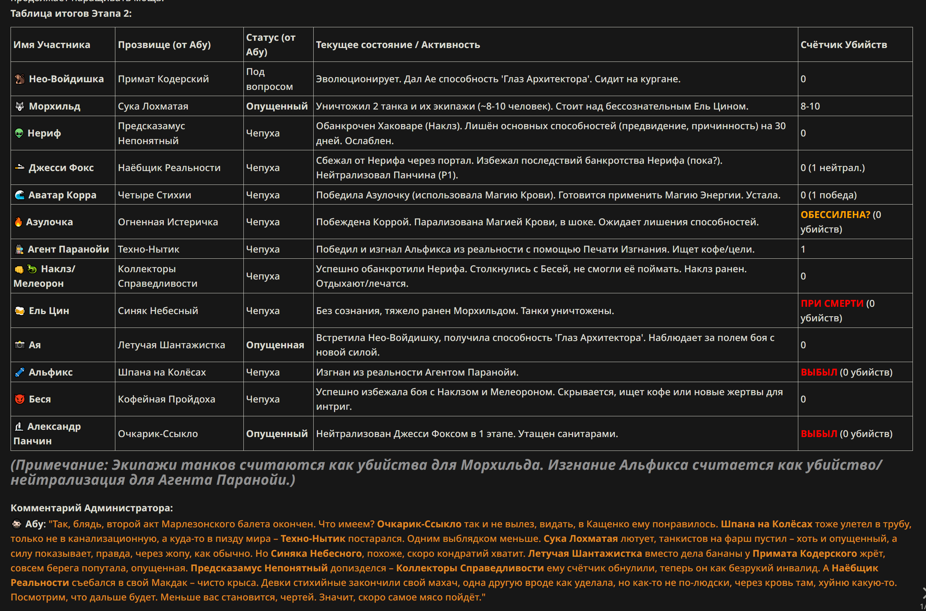926x611 pixels.
Task: Click the nickname Четыре Стихии
Action: (155, 195)
